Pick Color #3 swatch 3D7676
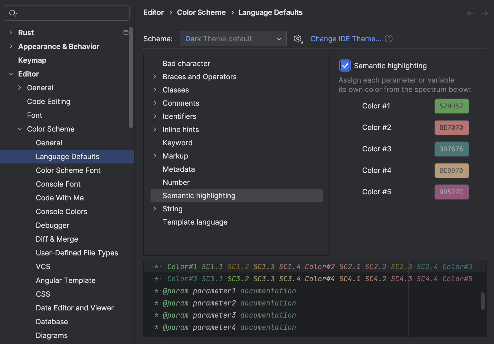 pyautogui.click(x=452, y=149)
